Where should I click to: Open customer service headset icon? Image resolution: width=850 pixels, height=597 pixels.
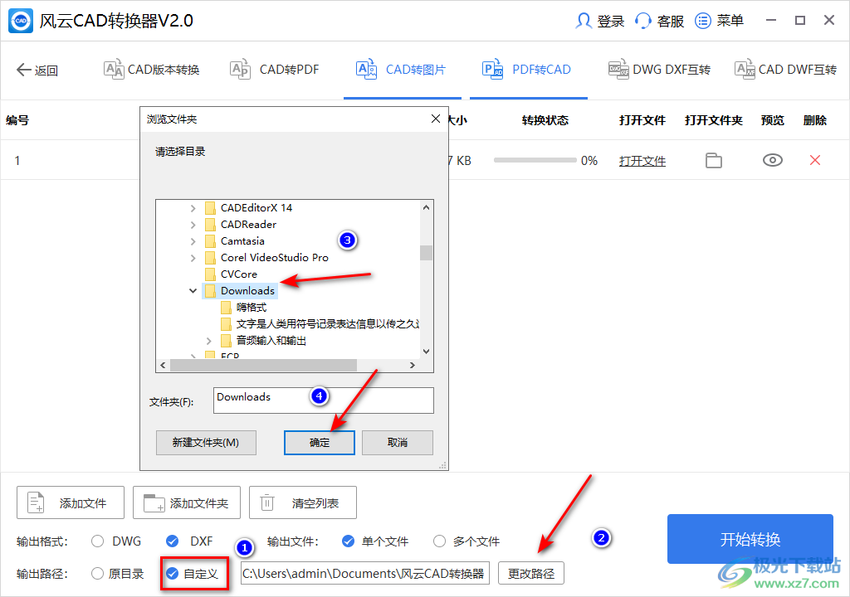[643, 21]
